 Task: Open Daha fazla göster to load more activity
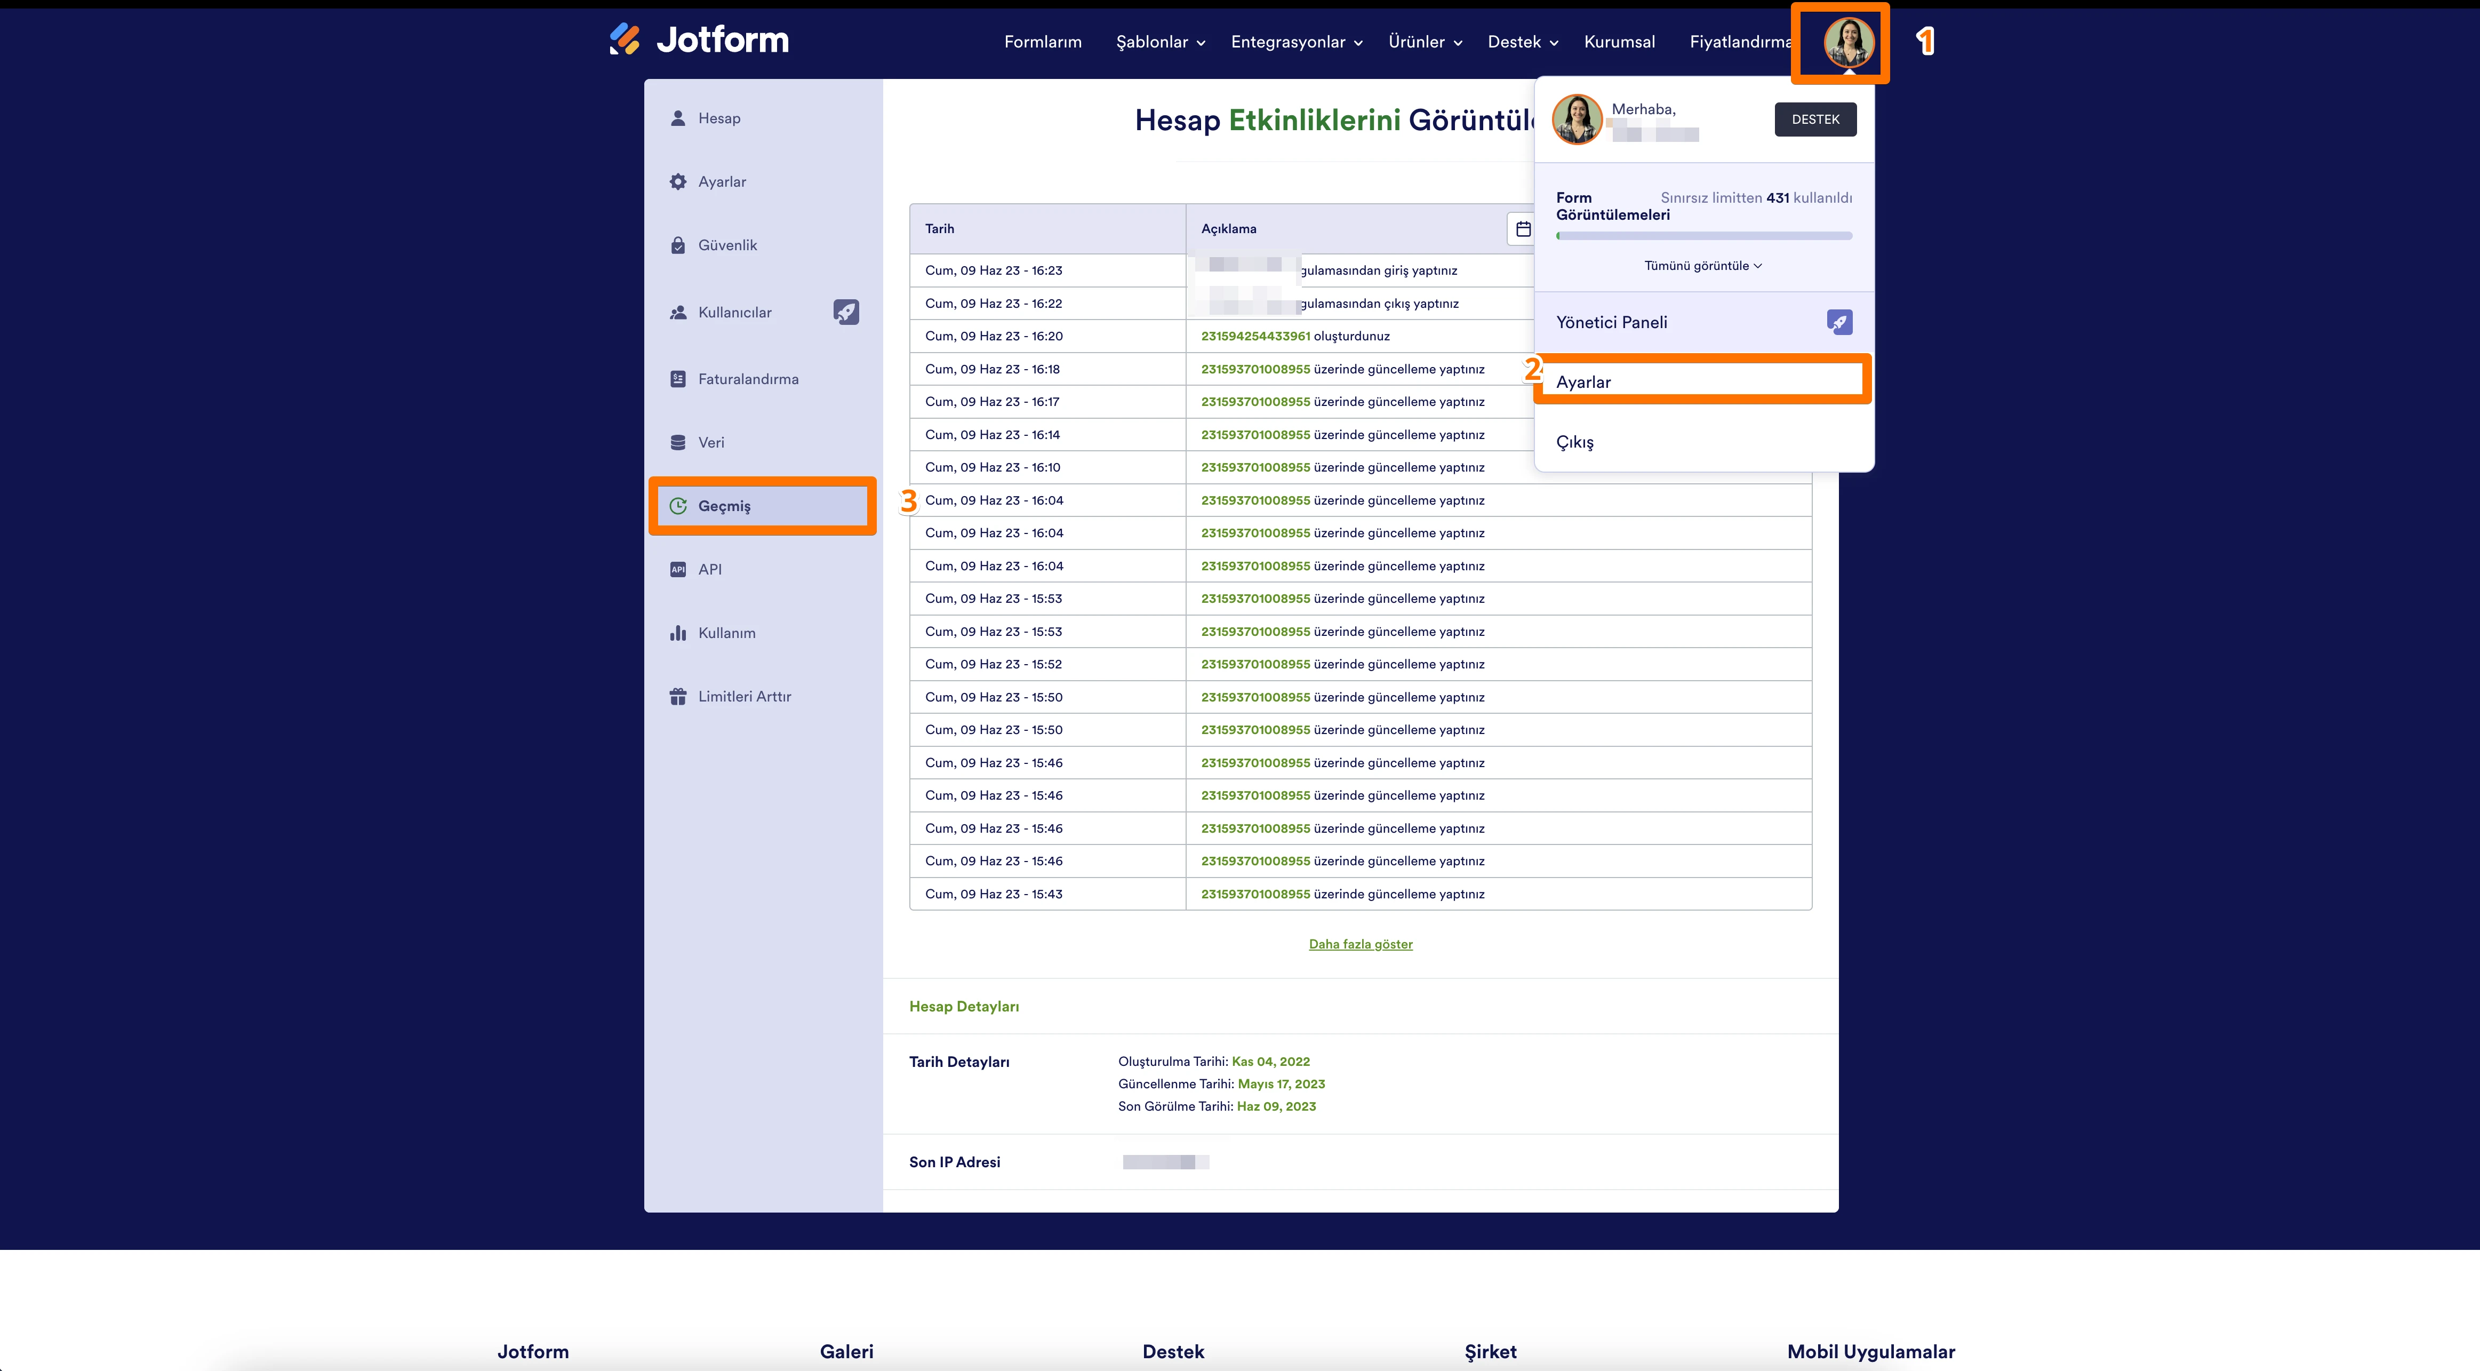pyautogui.click(x=1361, y=944)
